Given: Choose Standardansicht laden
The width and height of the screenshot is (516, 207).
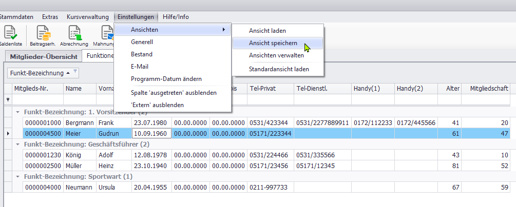Looking at the screenshot, I should pos(279,69).
